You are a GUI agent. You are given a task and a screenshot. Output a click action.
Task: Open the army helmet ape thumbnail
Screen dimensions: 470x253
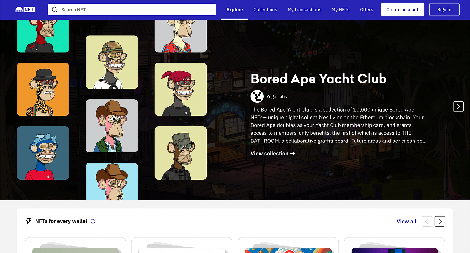[112, 62]
